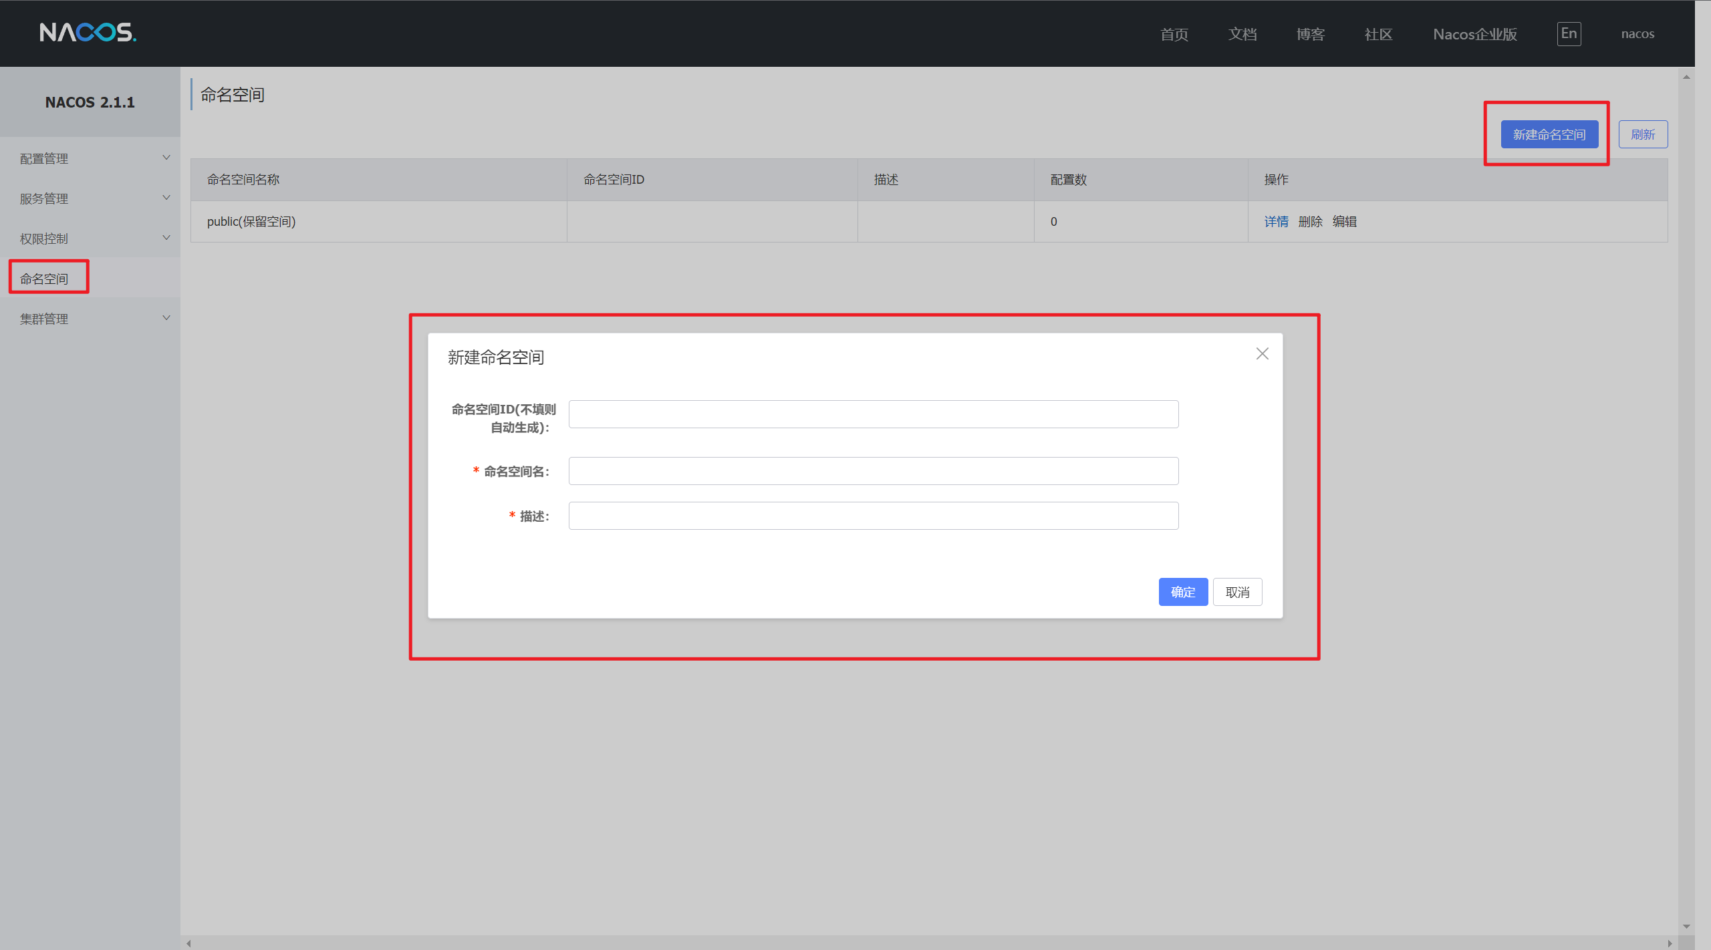Open the Nacos企业版 link

pos(1475,34)
